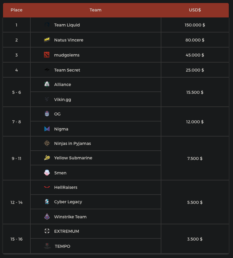Open the TEMPO team link
This screenshot has width=233, height=258.
tap(62, 246)
